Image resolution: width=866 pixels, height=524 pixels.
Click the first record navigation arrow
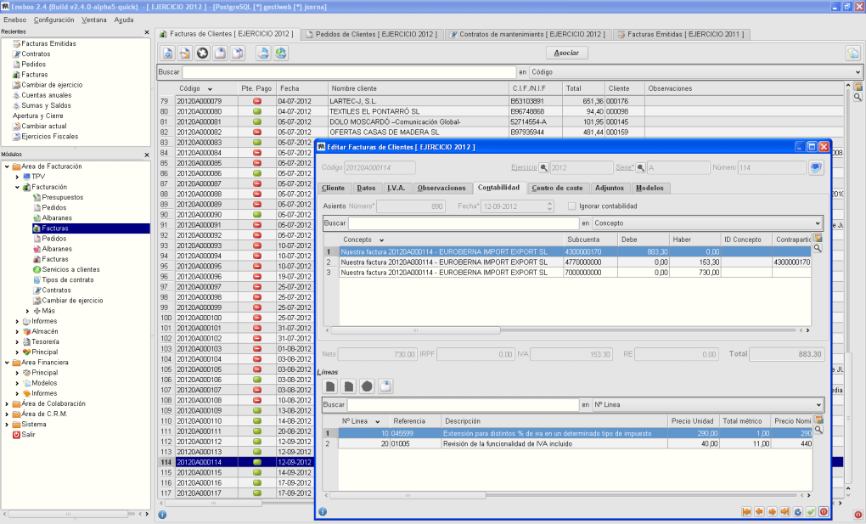[747, 511]
